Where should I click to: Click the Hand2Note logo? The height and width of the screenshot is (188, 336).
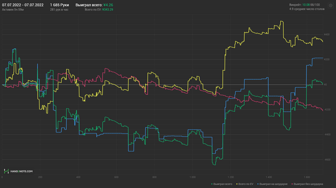pyautogui.click(x=18, y=171)
